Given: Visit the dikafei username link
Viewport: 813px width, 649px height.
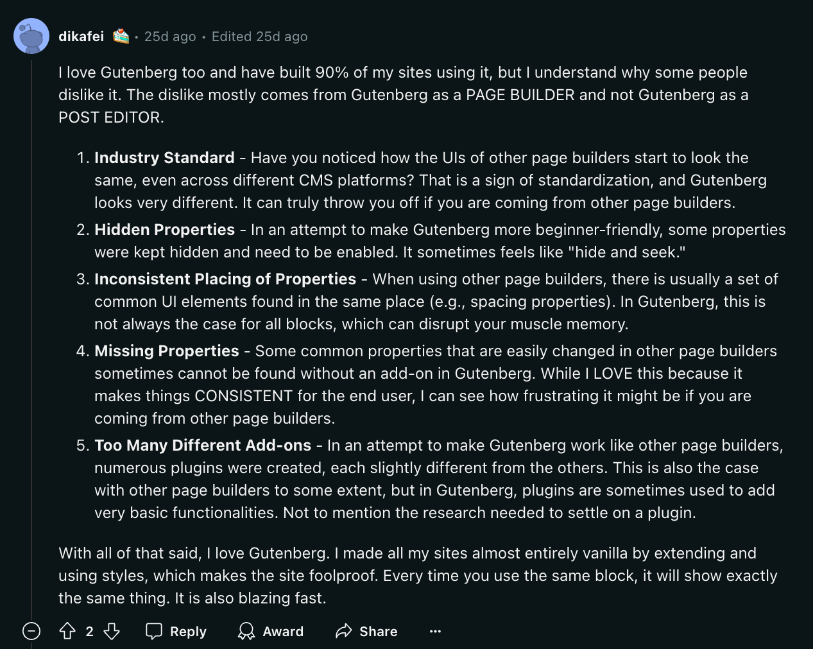Looking at the screenshot, I should point(81,37).
